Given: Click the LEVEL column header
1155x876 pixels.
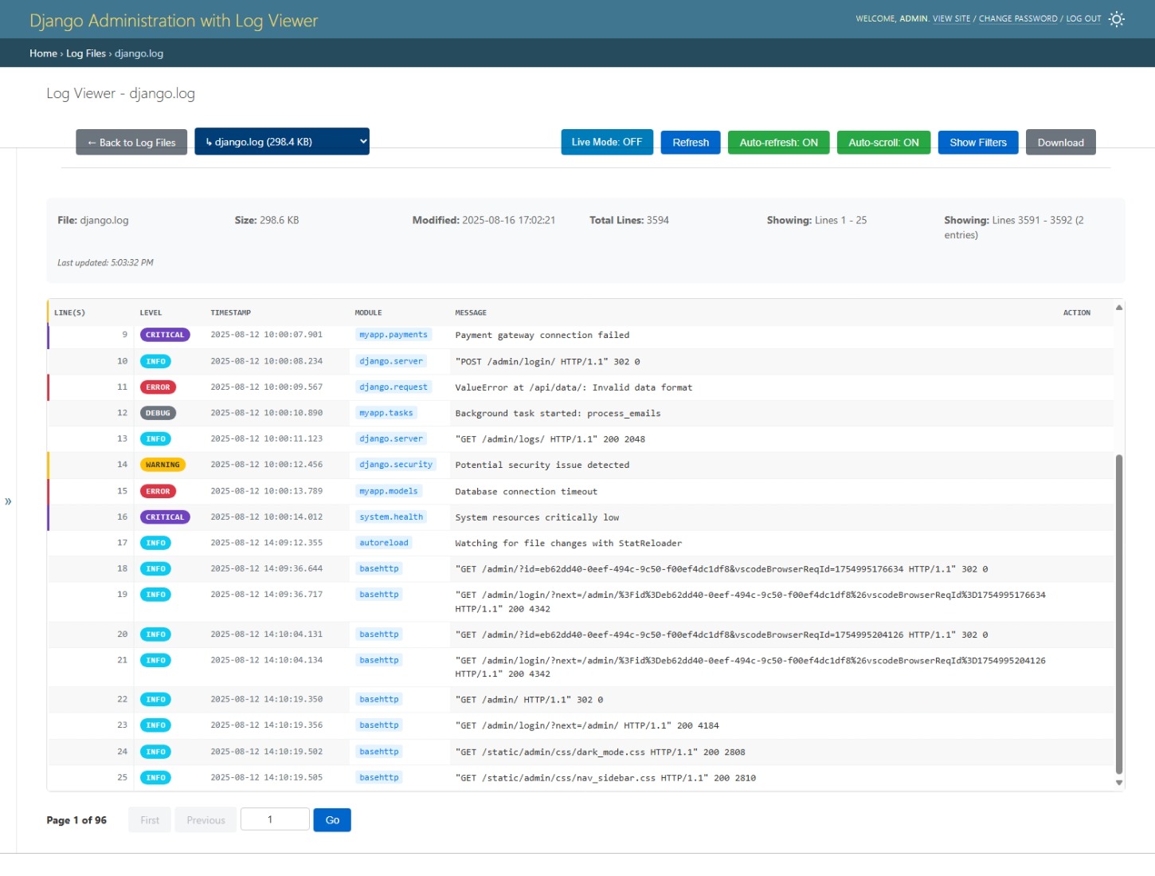Looking at the screenshot, I should 151,312.
